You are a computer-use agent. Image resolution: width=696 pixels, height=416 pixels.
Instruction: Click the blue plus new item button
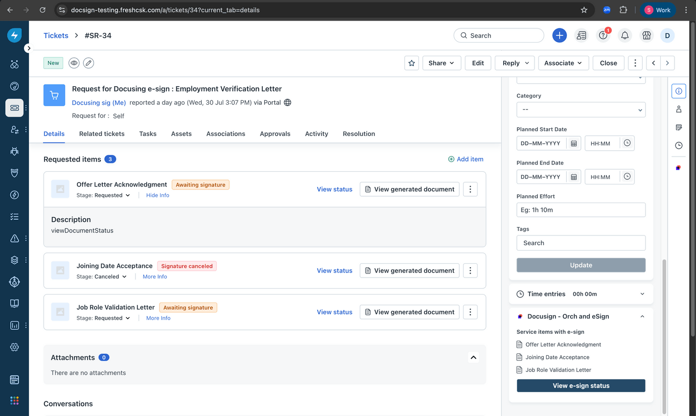[559, 35]
